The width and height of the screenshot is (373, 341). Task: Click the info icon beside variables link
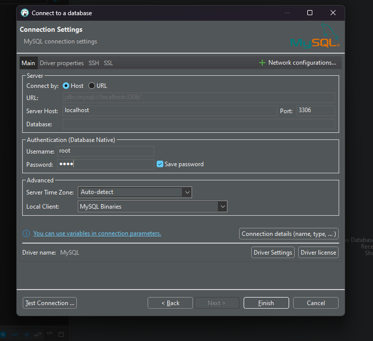click(26, 233)
